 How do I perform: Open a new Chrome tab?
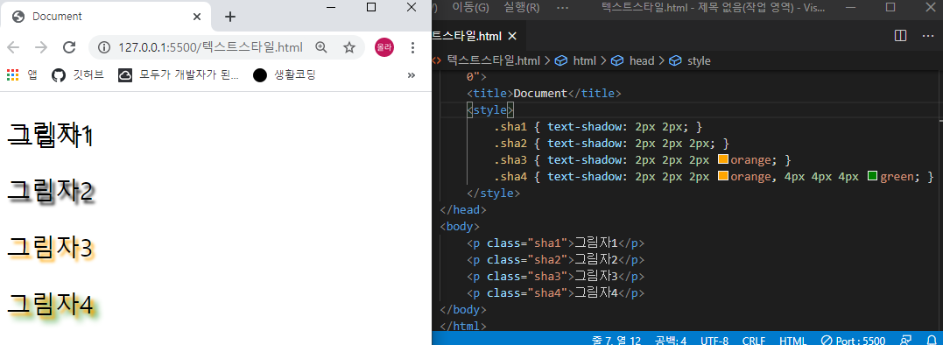229,17
